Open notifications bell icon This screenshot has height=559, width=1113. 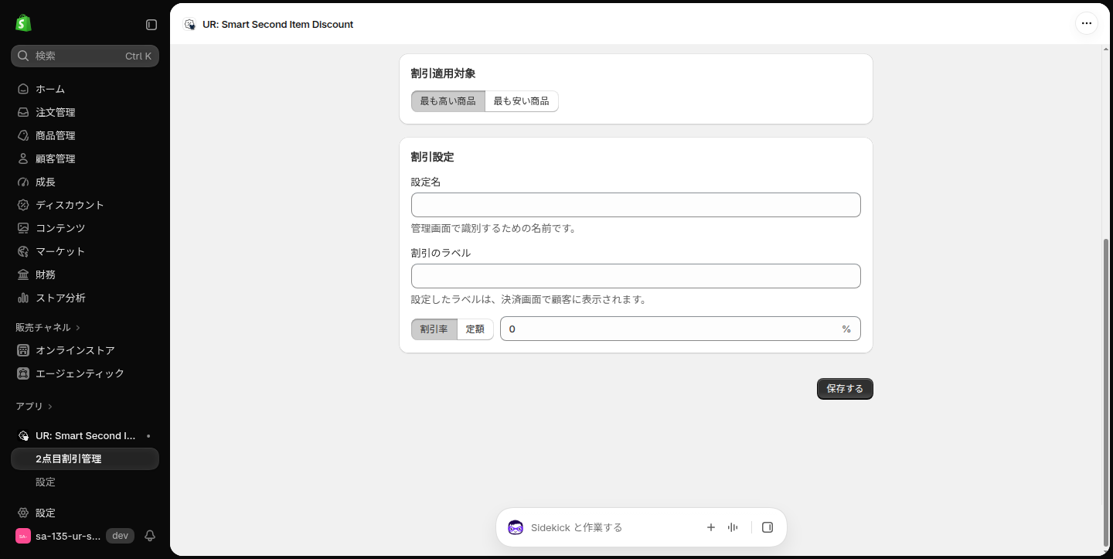pyautogui.click(x=150, y=536)
